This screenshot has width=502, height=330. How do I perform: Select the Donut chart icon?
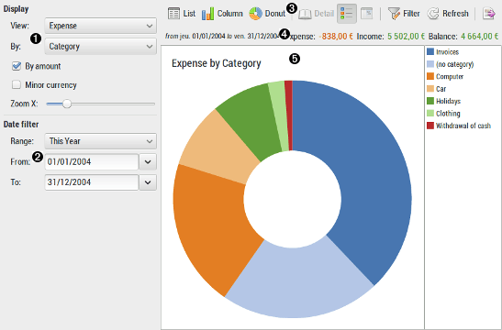click(255, 14)
